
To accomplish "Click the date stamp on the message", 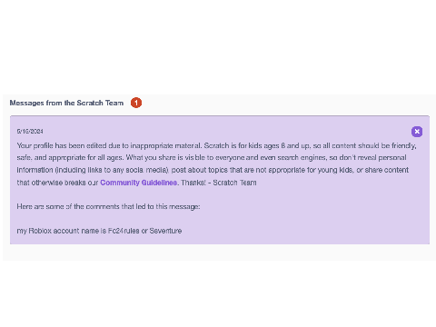I will tap(30, 131).
